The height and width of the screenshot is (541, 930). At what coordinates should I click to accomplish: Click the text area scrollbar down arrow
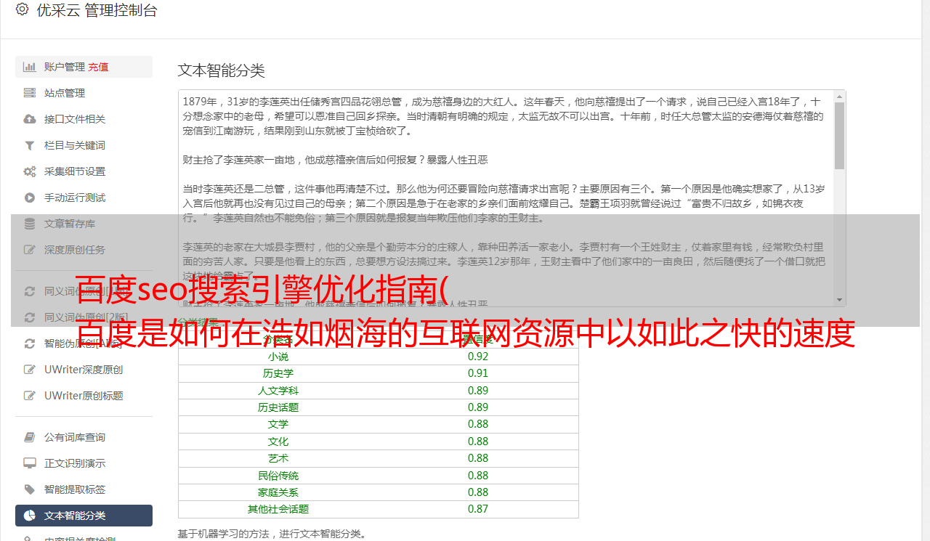tap(840, 299)
